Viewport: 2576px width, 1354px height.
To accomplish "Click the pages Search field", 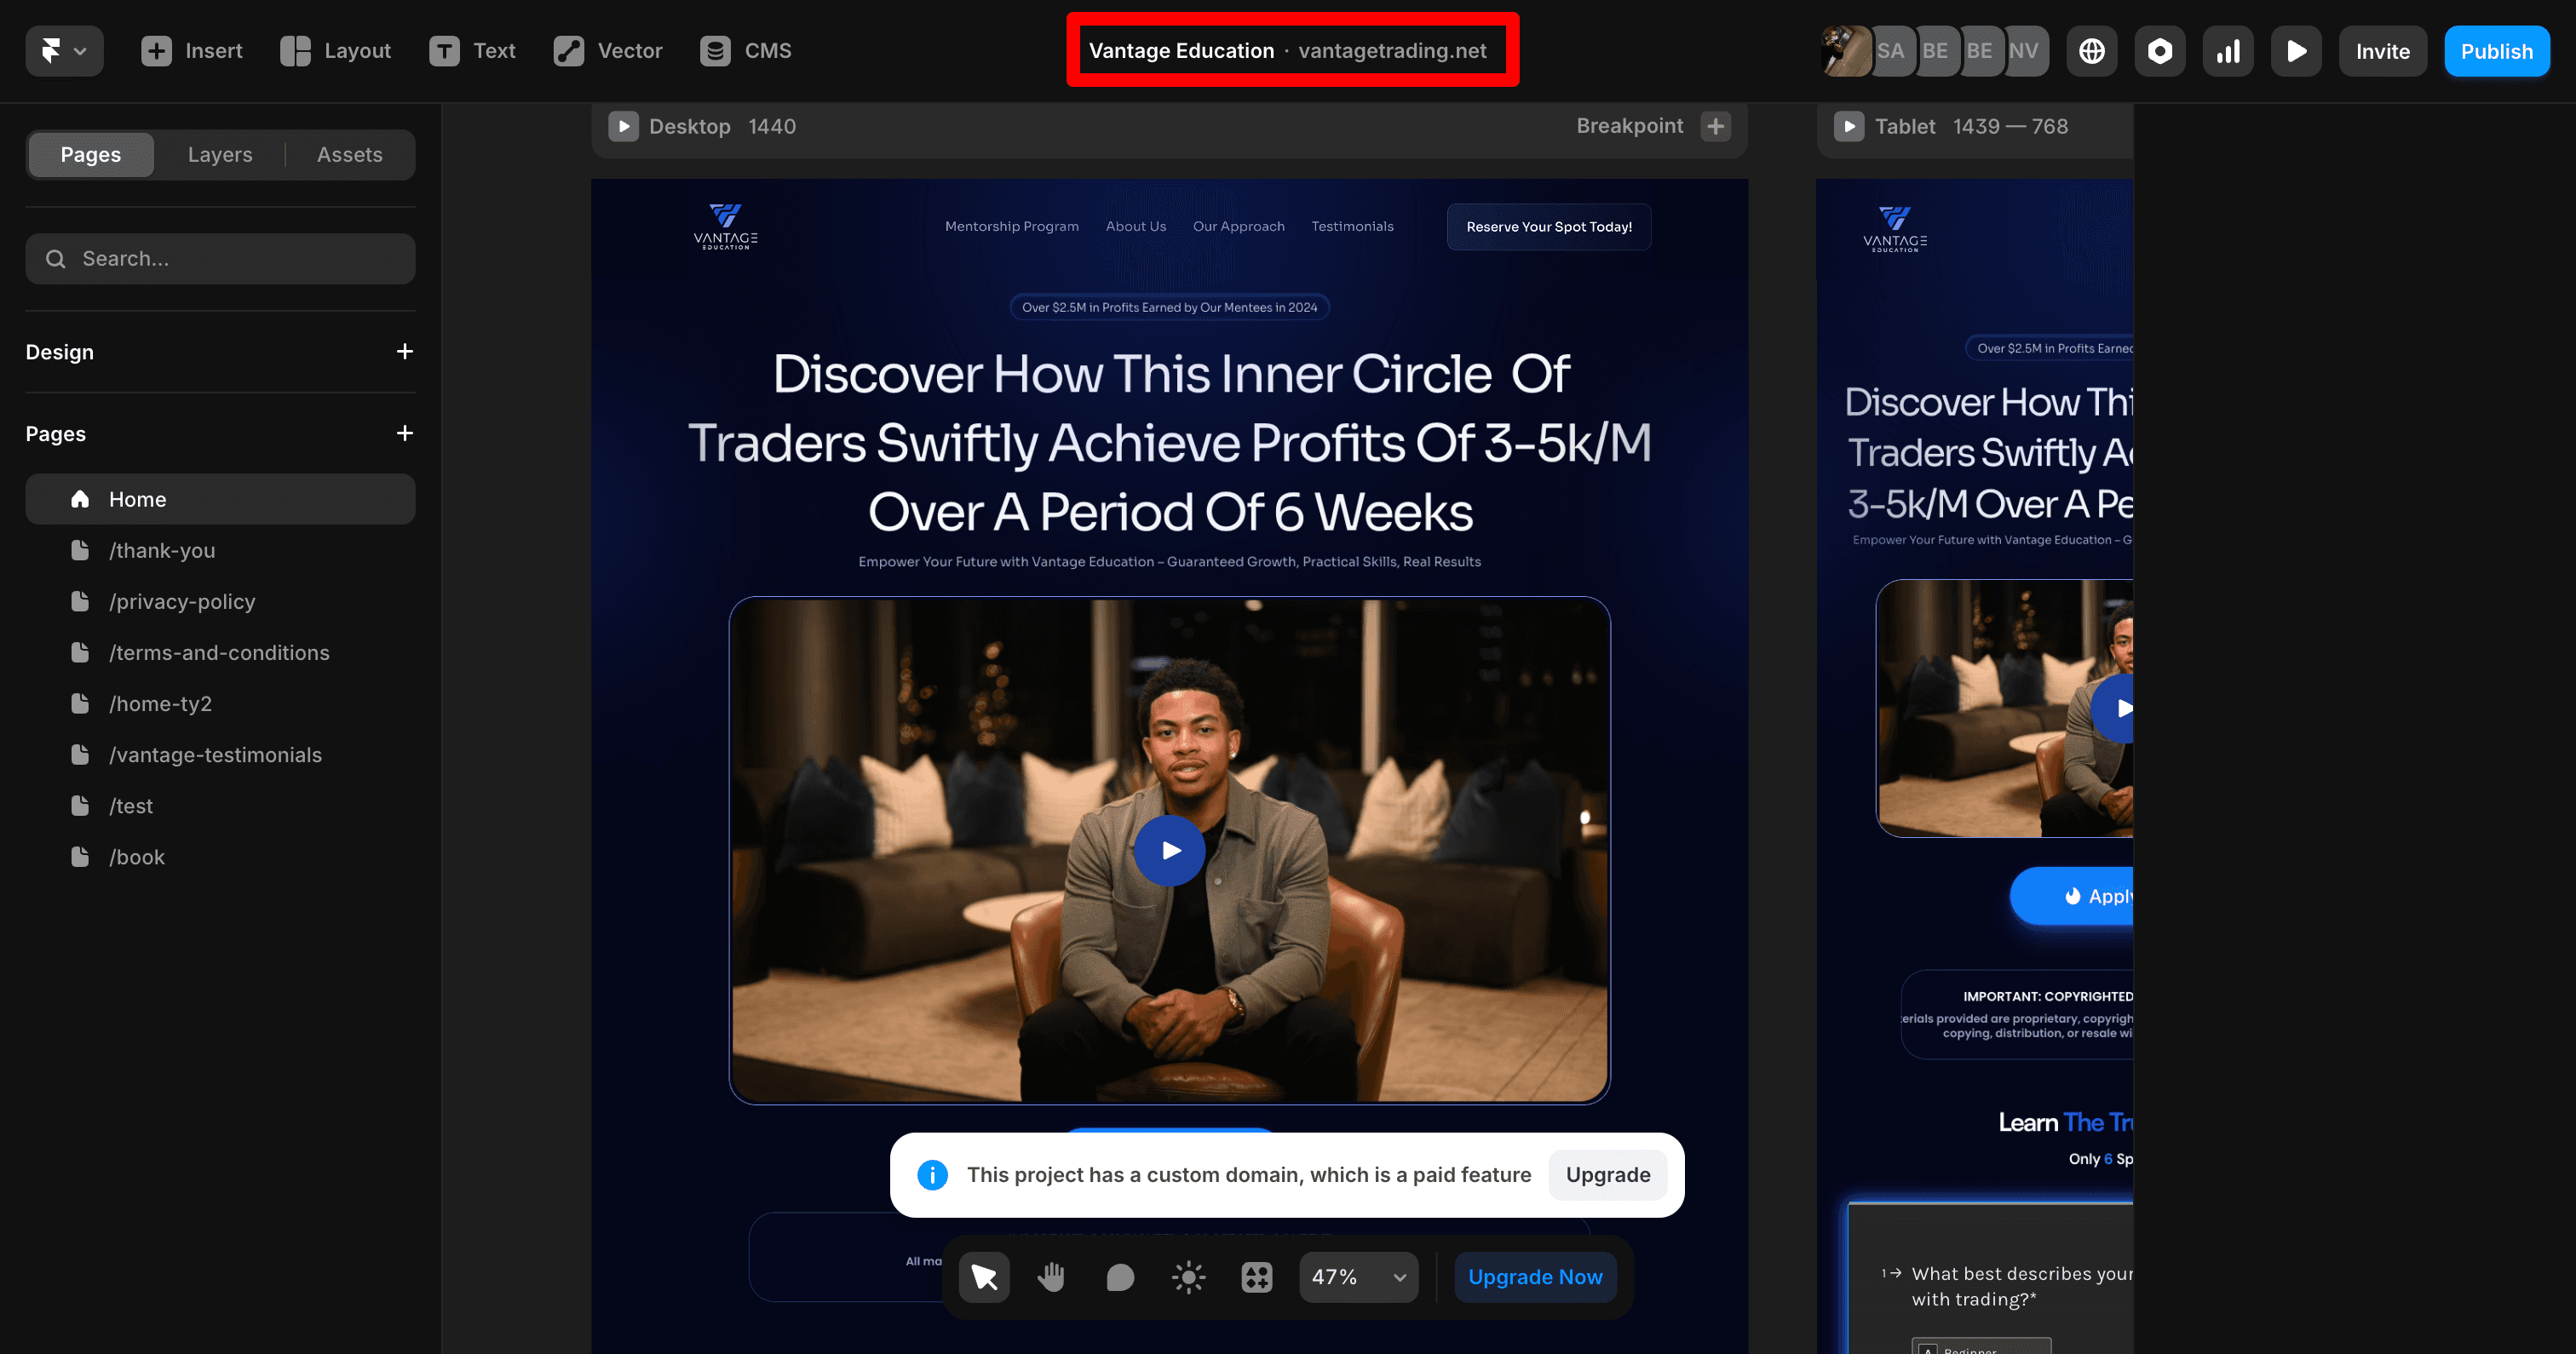I will (220, 259).
